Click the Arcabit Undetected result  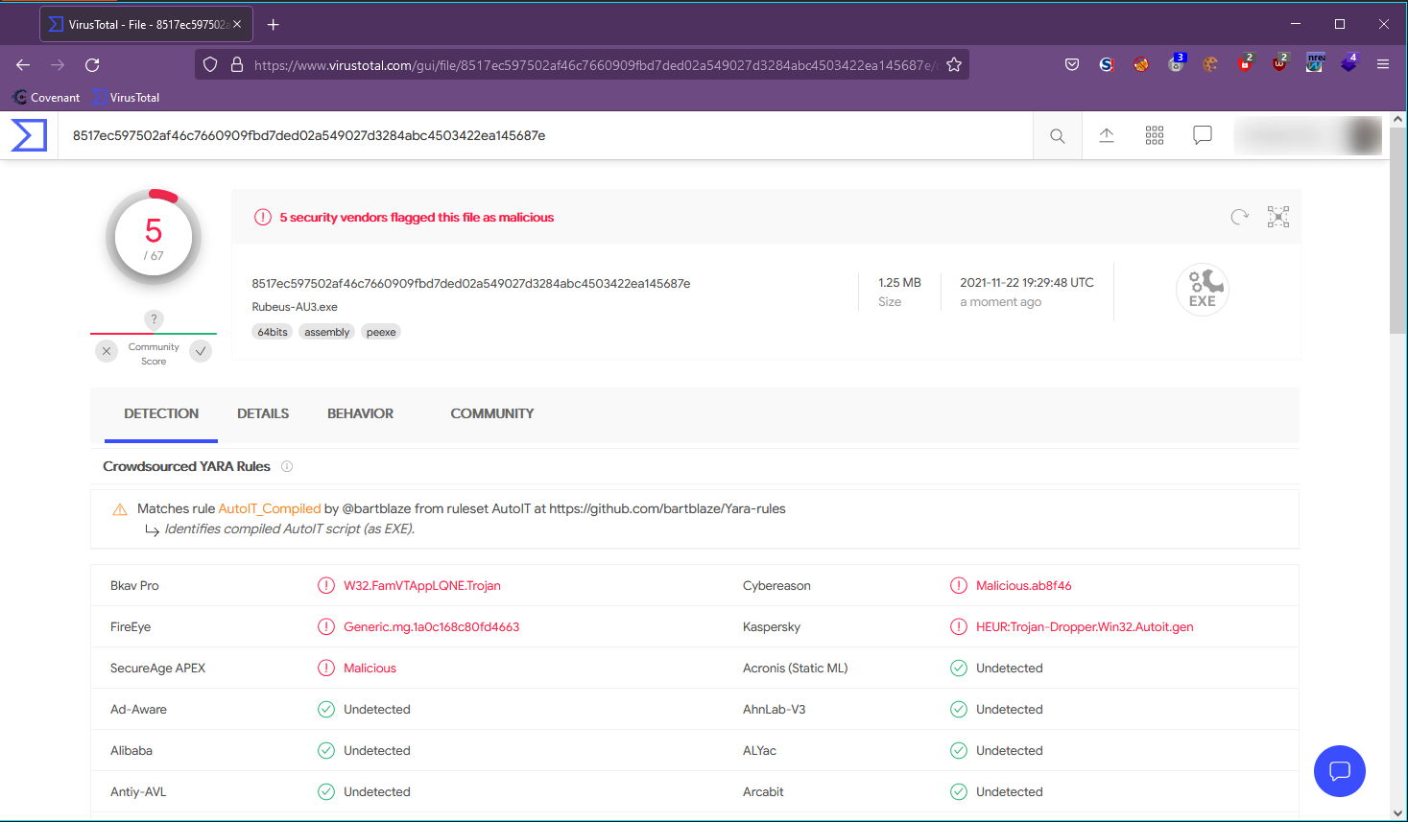click(x=1010, y=791)
